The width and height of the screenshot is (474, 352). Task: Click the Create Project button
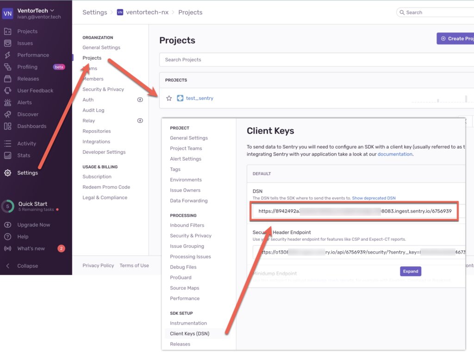coord(455,38)
